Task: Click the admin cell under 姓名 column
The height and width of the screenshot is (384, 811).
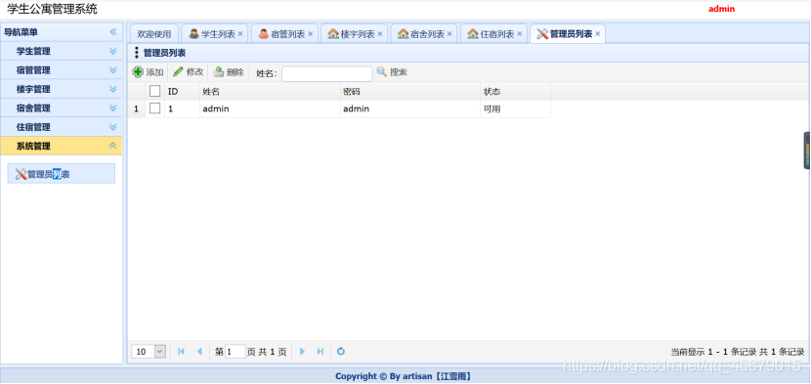Action: point(270,108)
